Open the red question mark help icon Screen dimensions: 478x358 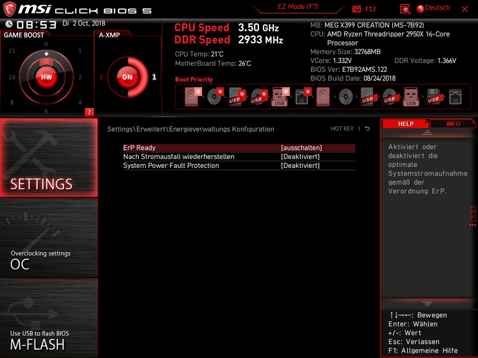89,112
